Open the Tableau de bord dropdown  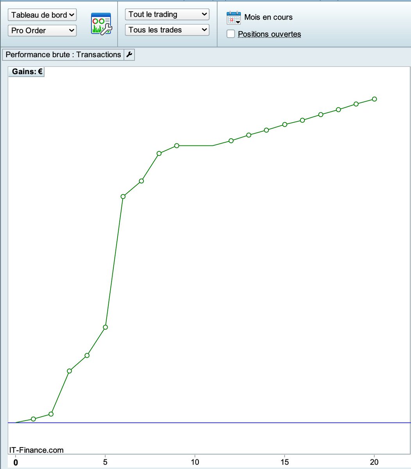tap(42, 15)
